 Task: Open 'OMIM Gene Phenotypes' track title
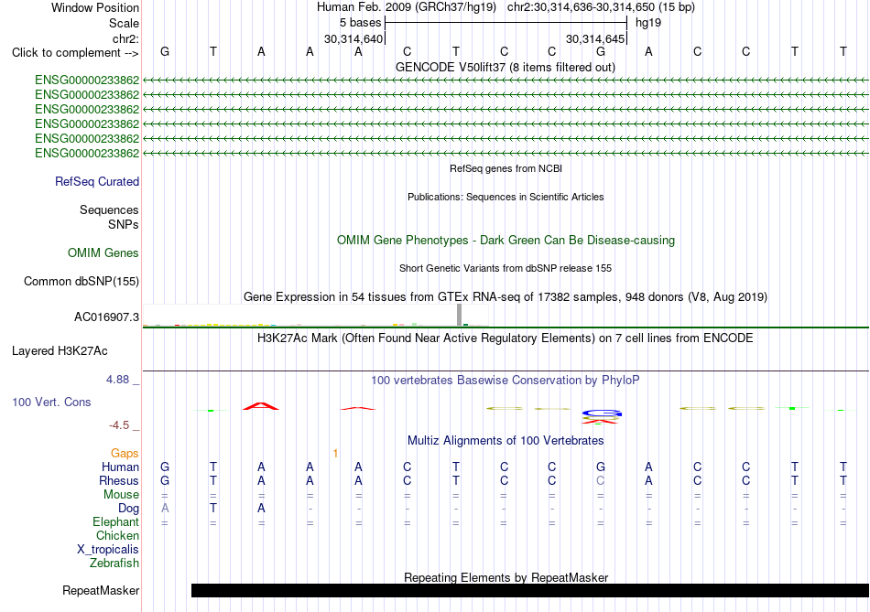click(506, 240)
